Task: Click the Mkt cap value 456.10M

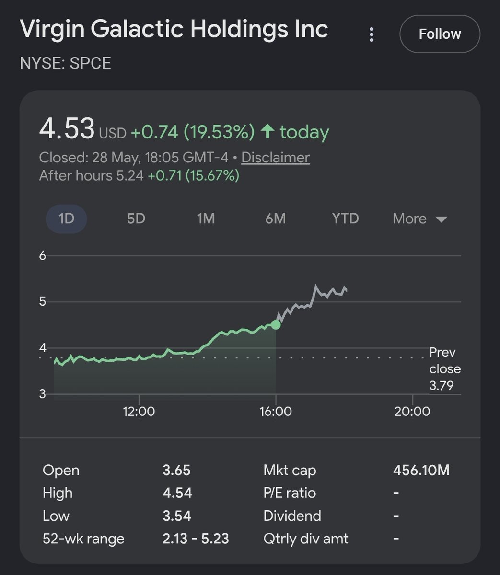Action: coord(421,470)
